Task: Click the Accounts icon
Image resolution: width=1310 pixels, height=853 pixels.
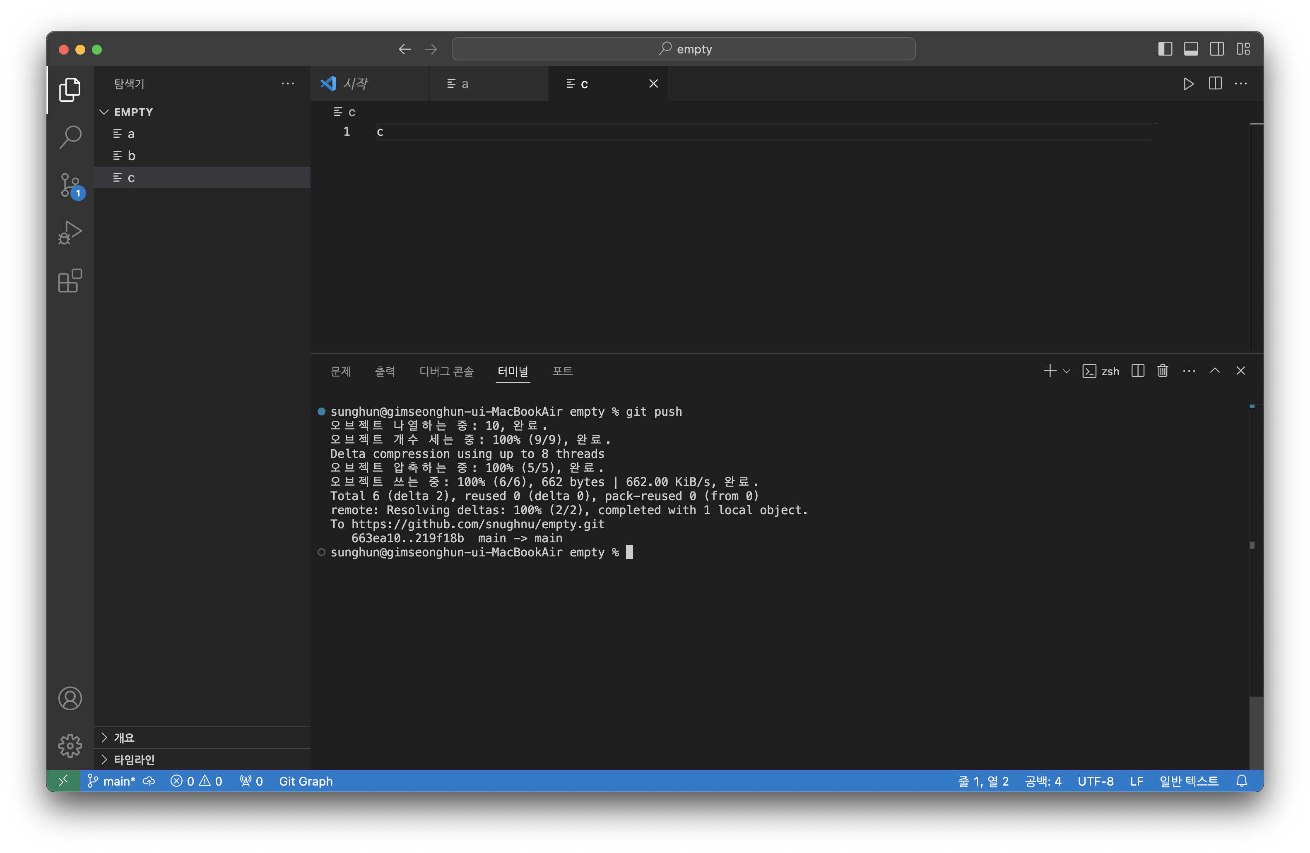Action: pyautogui.click(x=70, y=698)
